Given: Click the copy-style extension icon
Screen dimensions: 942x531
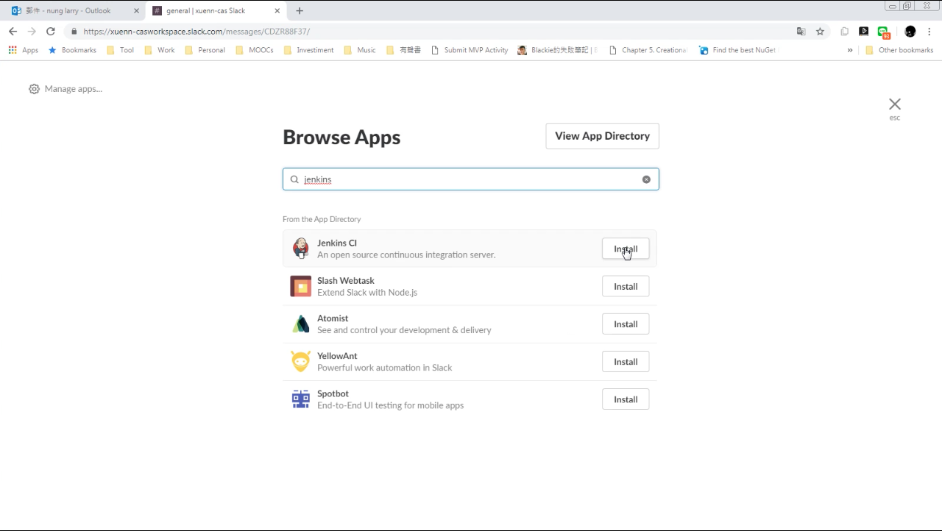Looking at the screenshot, I should pos(845,32).
